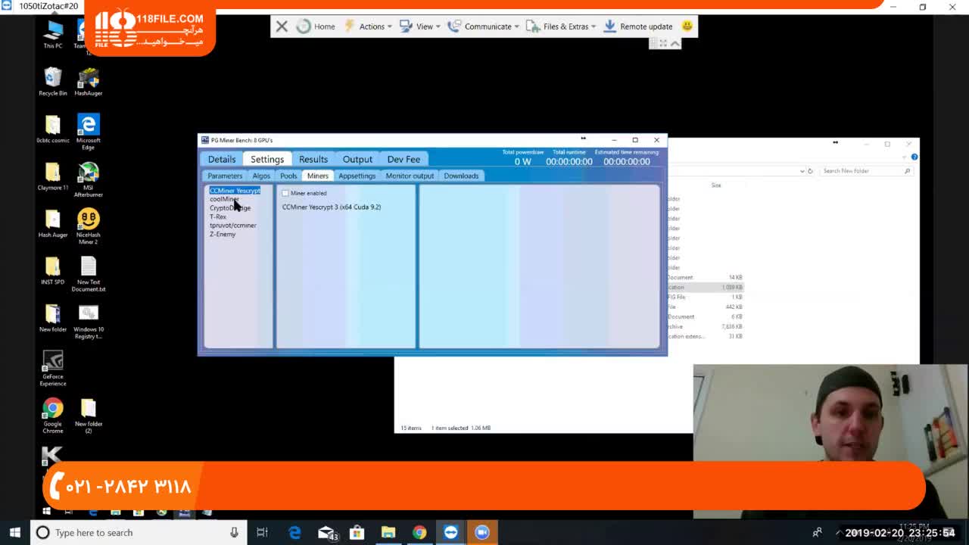The image size is (969, 545).
Task: Click the TeamViewer icon in the taskbar
Action: click(x=450, y=532)
